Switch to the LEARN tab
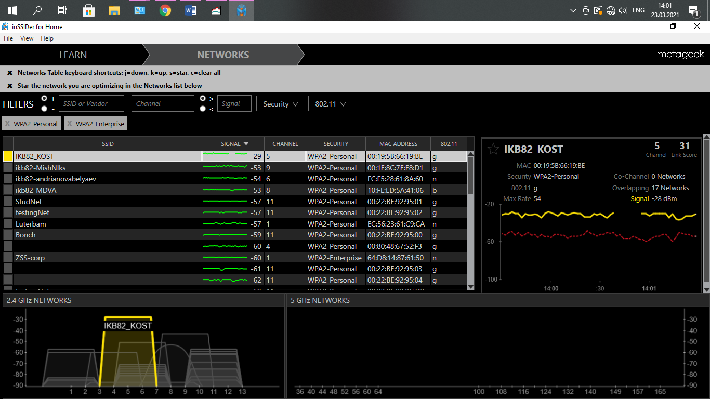This screenshot has height=399, width=710. pos(73,55)
